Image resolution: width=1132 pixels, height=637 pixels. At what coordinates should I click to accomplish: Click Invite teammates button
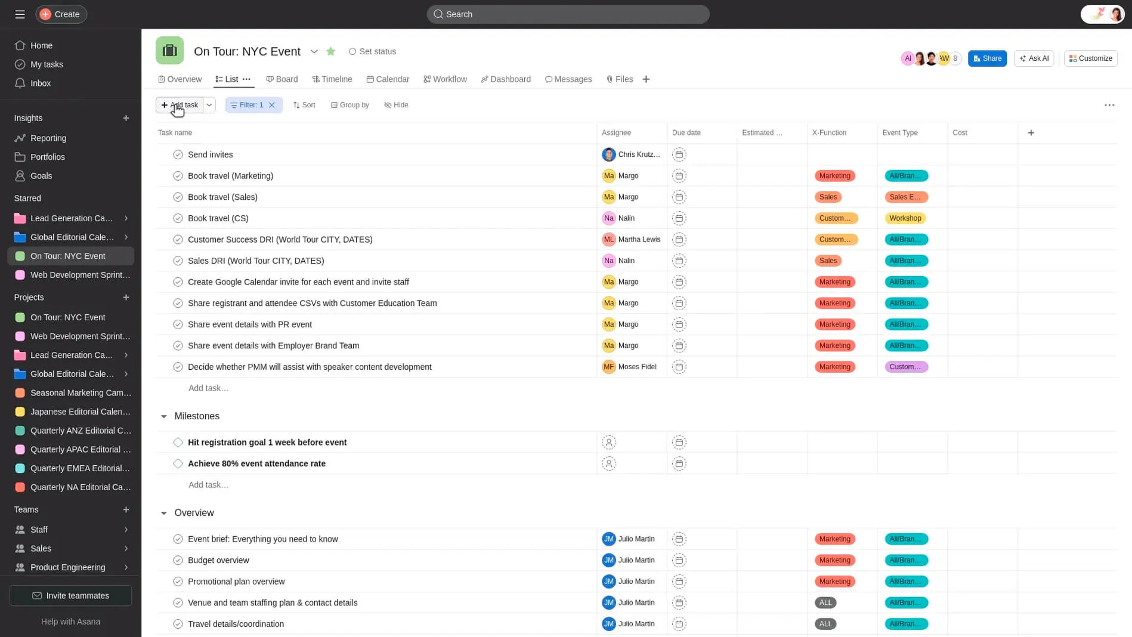click(70, 596)
